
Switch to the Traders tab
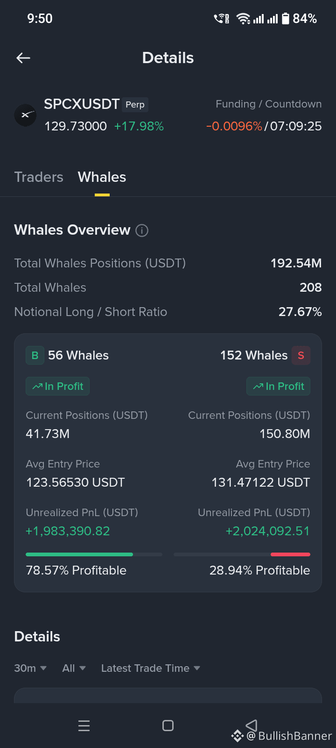[39, 177]
